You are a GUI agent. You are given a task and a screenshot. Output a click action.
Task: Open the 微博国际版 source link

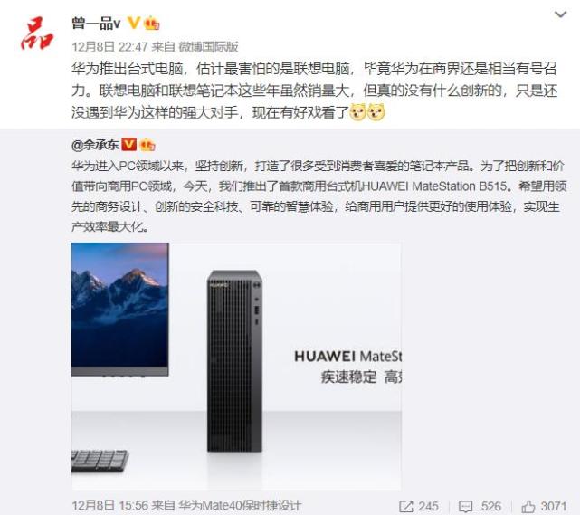[208, 47]
